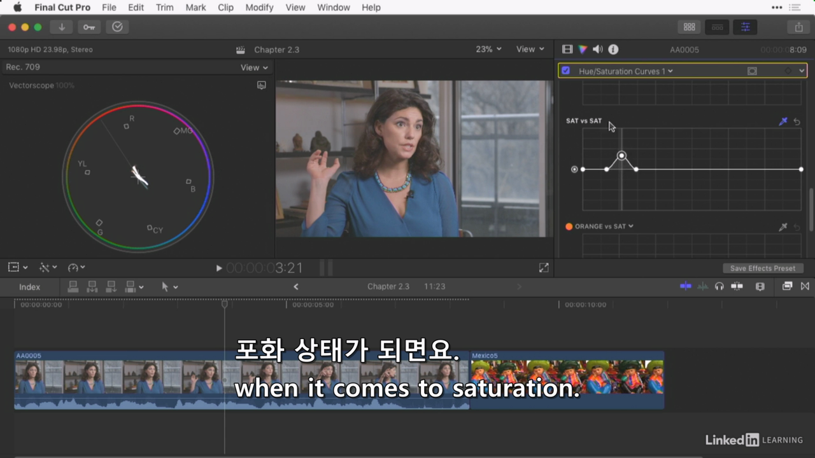Open the Keyword Editor key icon
The width and height of the screenshot is (815, 458).
(89, 27)
